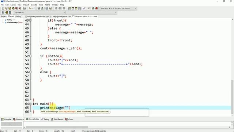Collapse the code fold at line 43
This screenshot has height=132, width=234.
pyautogui.click(x=30, y=21)
